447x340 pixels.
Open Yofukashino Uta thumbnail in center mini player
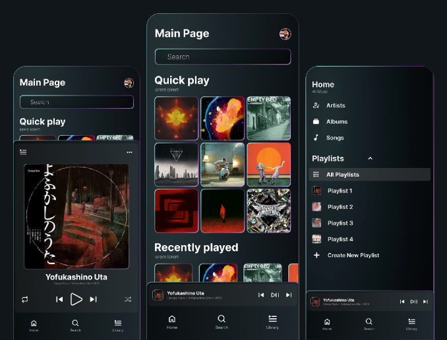click(158, 295)
